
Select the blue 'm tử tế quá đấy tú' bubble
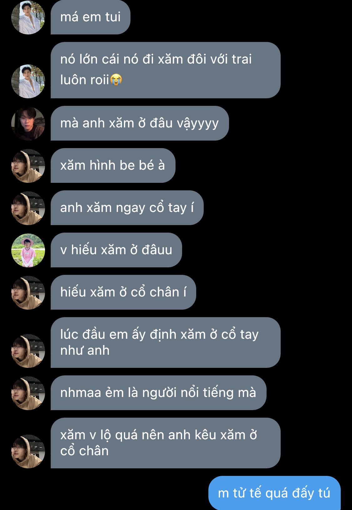pyautogui.click(x=274, y=493)
